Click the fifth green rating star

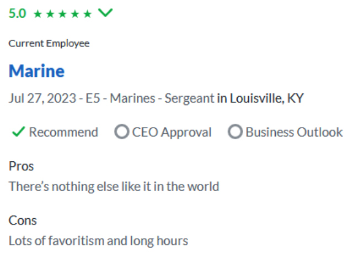point(87,14)
